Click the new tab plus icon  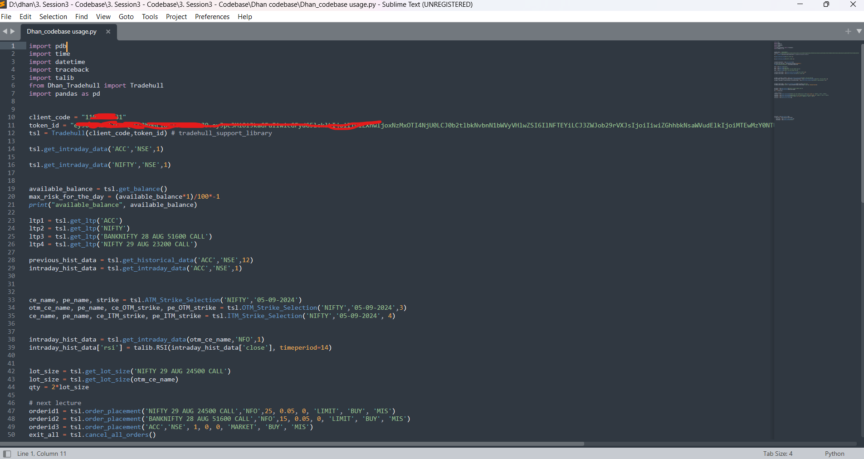(x=848, y=31)
